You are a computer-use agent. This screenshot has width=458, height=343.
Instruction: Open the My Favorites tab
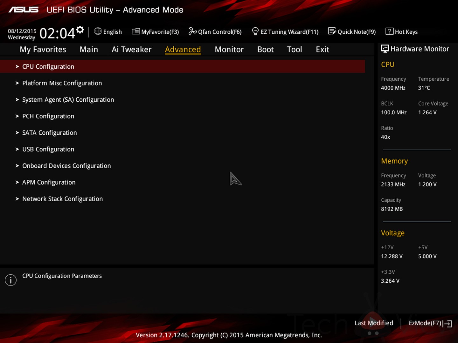tap(43, 50)
